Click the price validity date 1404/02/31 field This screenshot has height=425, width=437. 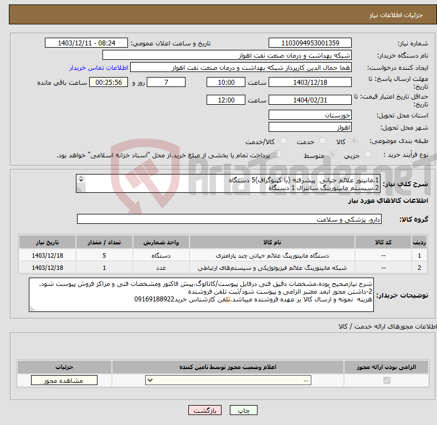tap(310, 100)
